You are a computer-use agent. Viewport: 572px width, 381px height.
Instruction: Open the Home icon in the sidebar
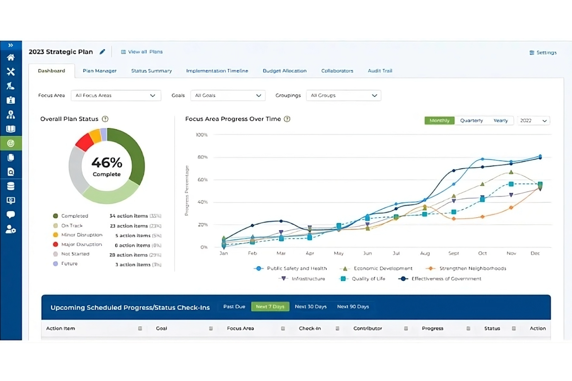[11, 57]
